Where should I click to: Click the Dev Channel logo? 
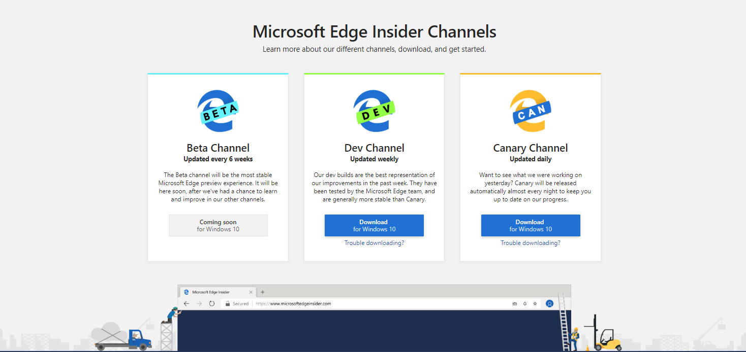374,111
